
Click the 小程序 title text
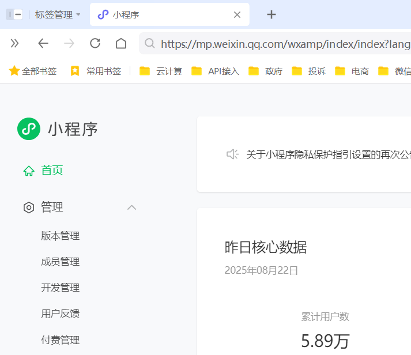click(73, 129)
